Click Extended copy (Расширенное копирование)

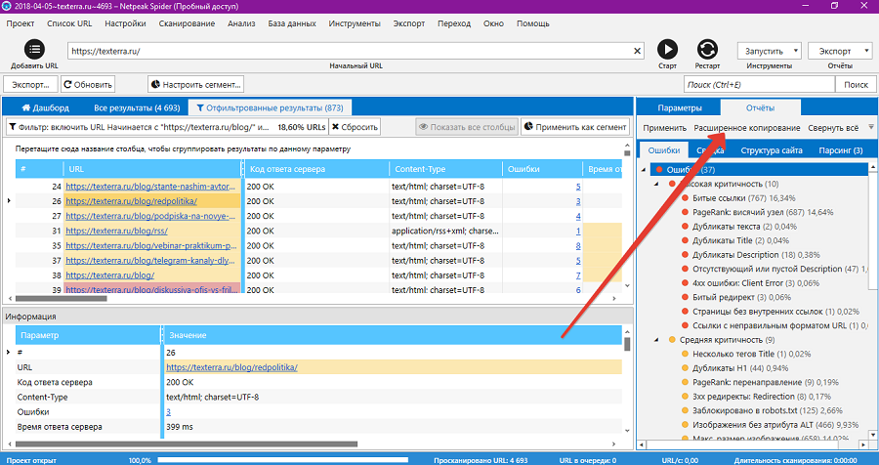point(747,128)
